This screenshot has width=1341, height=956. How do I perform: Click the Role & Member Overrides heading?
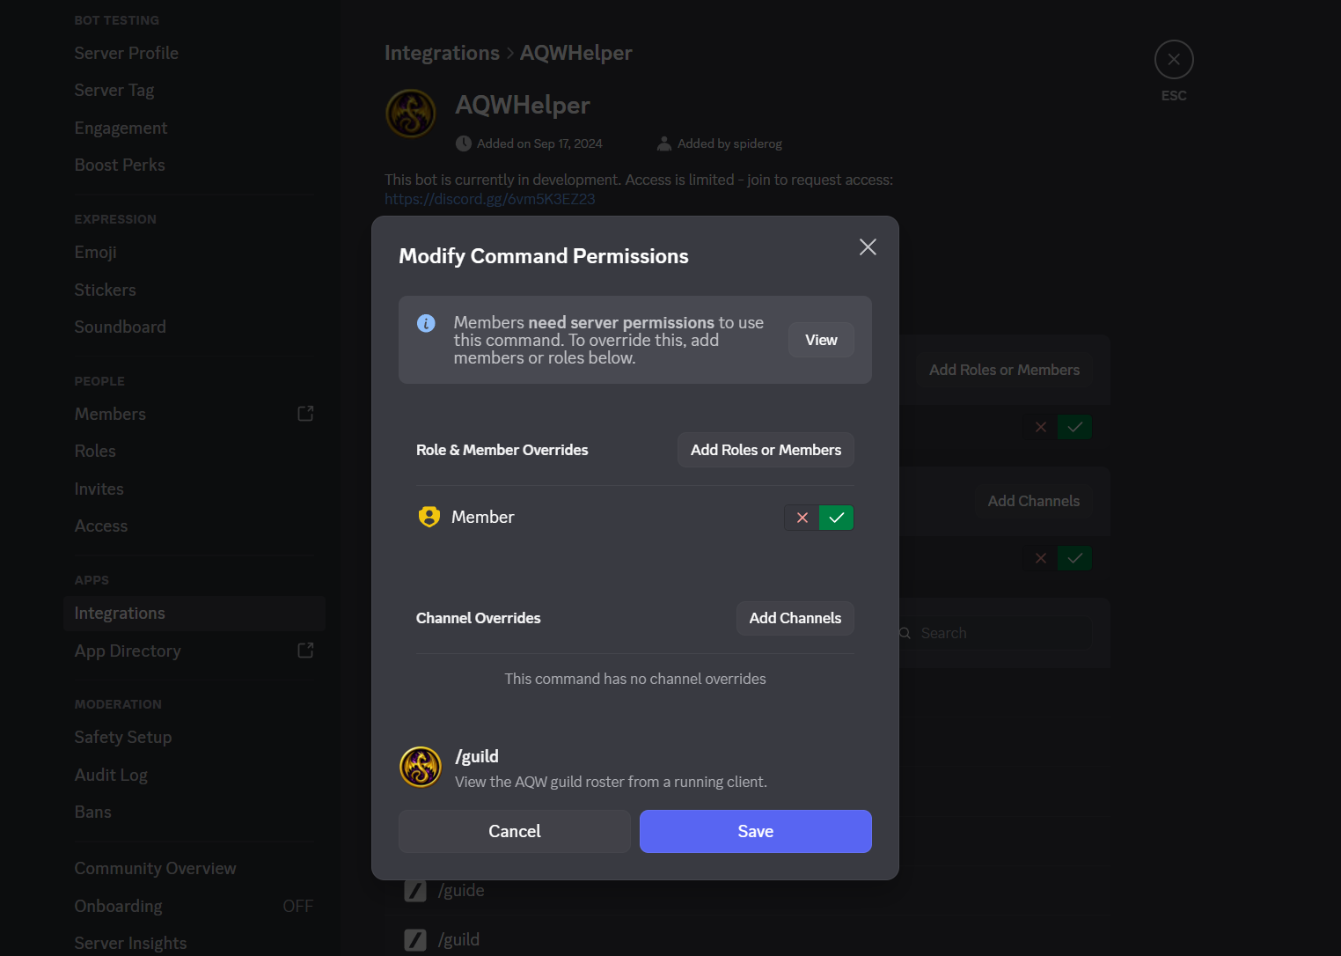coord(502,450)
